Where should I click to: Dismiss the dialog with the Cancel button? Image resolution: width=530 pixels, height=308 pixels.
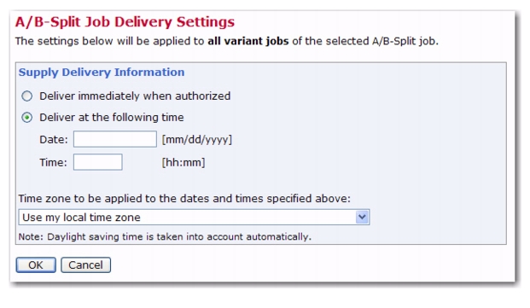coord(86,265)
